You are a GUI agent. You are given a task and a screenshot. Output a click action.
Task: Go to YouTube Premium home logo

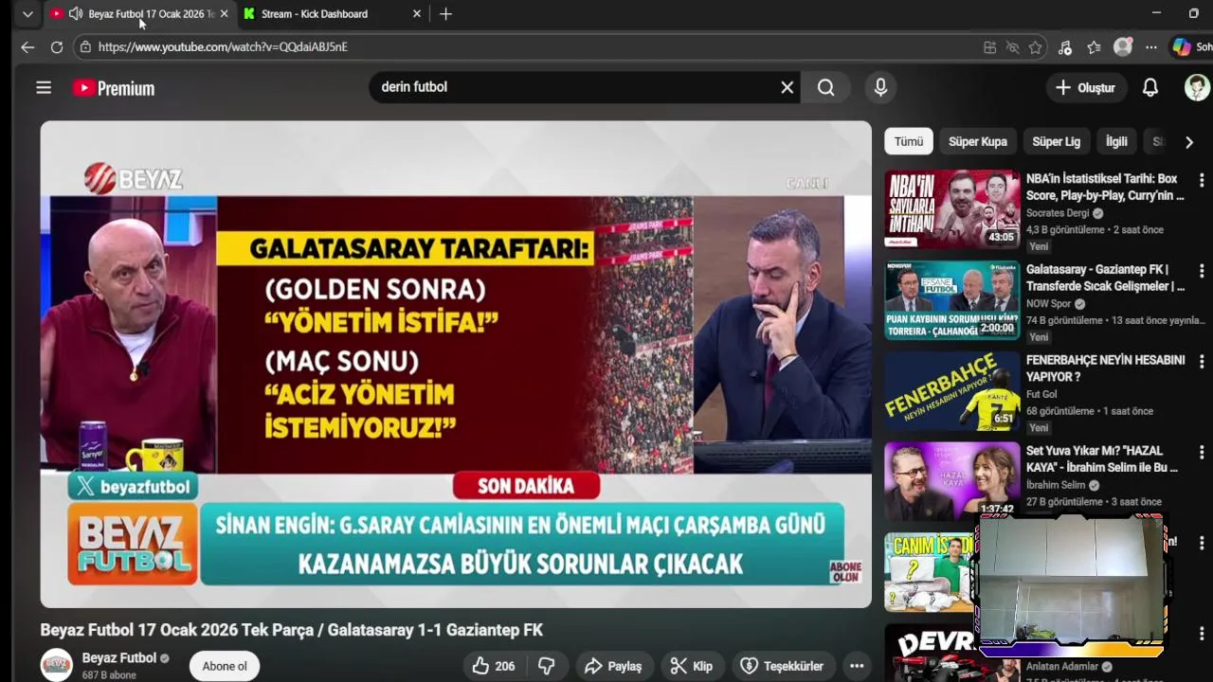point(114,88)
